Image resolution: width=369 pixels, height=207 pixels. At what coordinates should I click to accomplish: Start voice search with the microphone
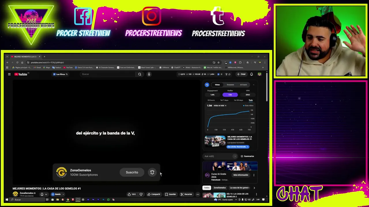point(149,74)
